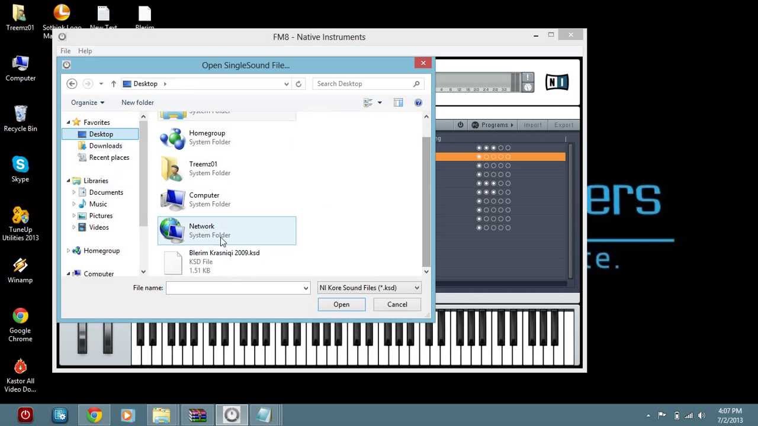Toggle last rating dot on highlighted orange row

508,157
